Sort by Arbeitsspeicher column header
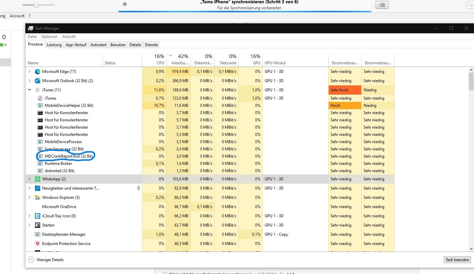 point(178,59)
